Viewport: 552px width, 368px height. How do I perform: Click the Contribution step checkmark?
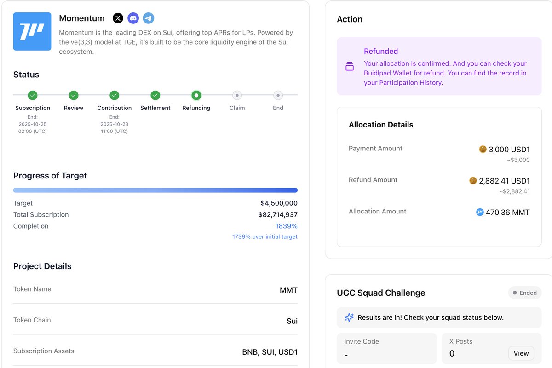(115, 95)
